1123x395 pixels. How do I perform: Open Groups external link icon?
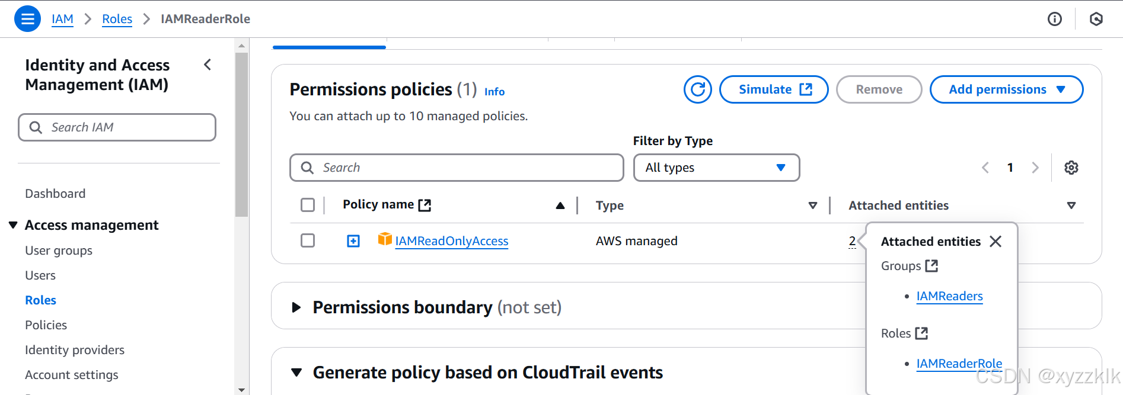coord(931,266)
